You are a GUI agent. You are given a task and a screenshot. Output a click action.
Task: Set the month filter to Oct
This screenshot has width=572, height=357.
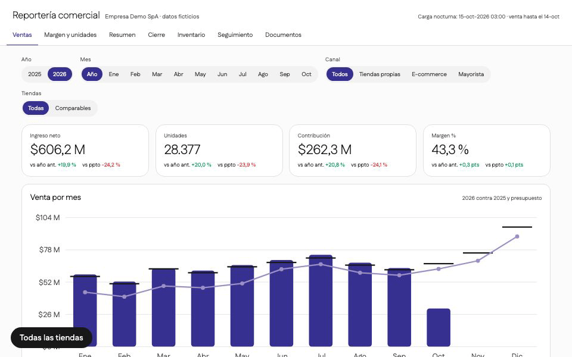click(306, 74)
